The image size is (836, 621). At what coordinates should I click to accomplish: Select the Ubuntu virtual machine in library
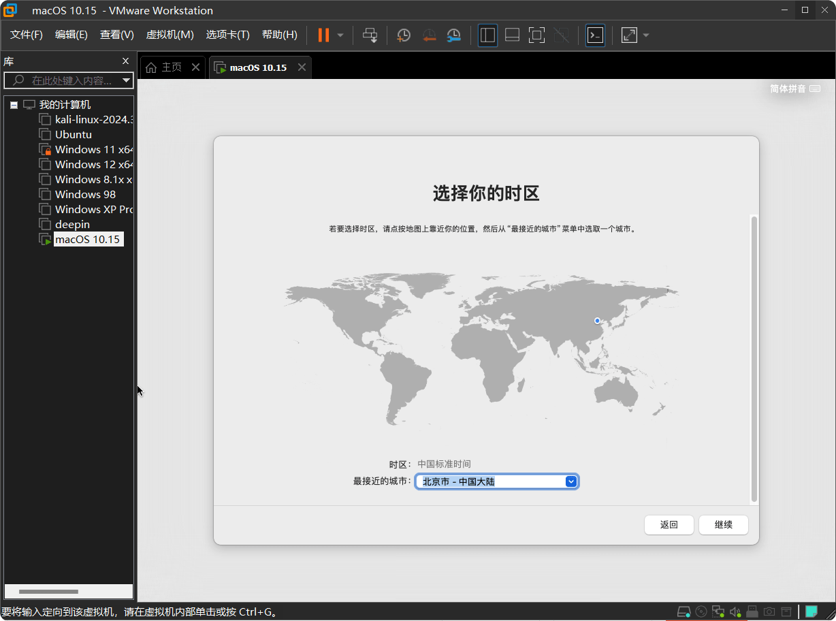coord(71,134)
